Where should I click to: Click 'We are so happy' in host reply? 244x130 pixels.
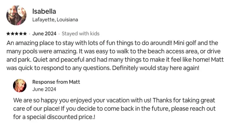point(36,100)
